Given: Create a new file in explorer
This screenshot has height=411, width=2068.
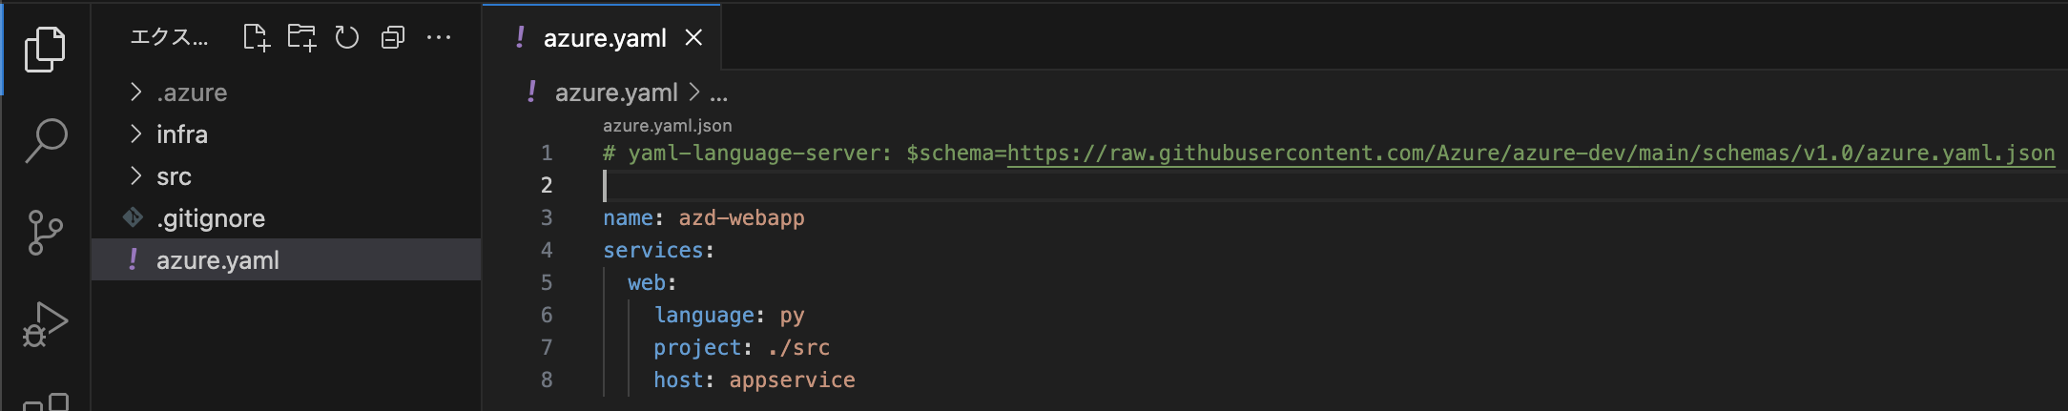Looking at the screenshot, I should coord(256,37).
